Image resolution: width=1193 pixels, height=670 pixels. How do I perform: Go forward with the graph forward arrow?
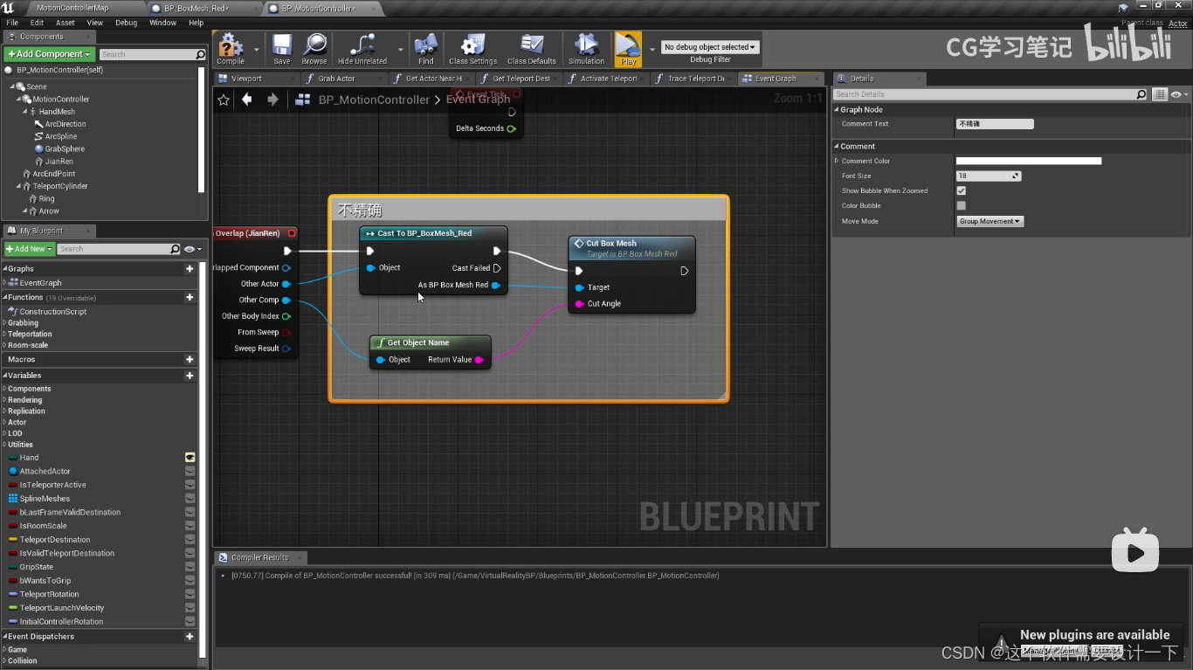click(272, 100)
